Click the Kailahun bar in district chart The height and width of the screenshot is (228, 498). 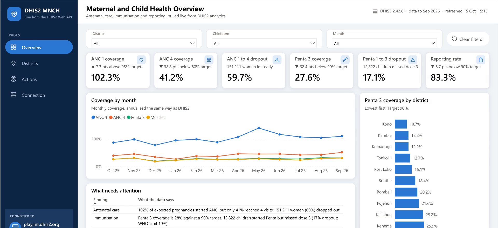pos(409,215)
